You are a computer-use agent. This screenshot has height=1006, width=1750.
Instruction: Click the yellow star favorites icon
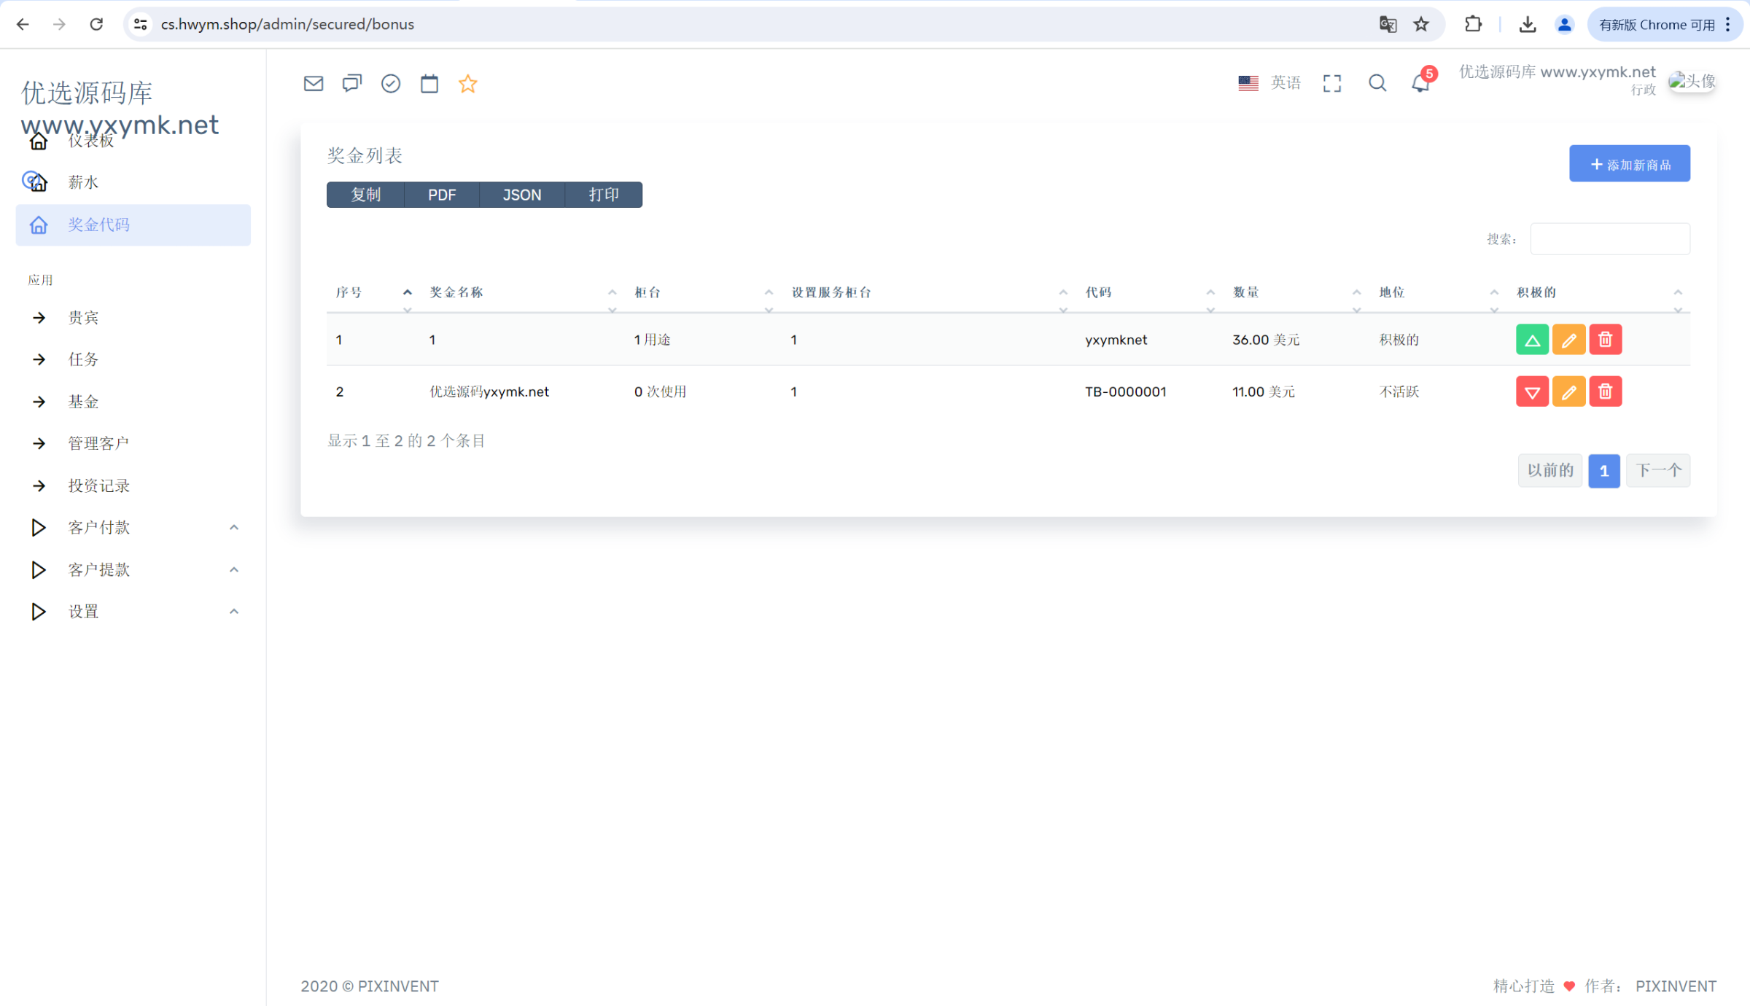468,84
